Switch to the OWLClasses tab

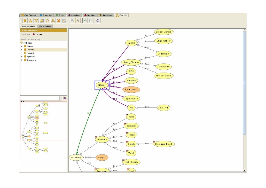29,15
